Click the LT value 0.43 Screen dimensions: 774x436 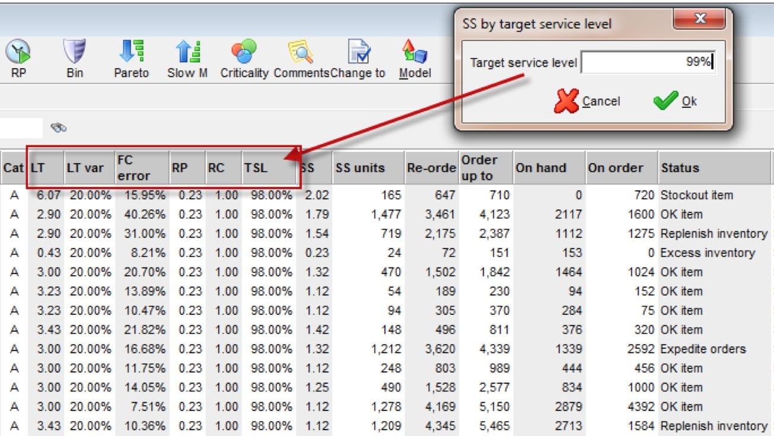click(x=49, y=253)
